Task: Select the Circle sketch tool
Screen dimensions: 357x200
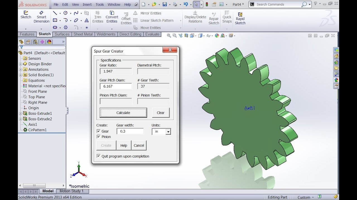Action: [66, 13]
